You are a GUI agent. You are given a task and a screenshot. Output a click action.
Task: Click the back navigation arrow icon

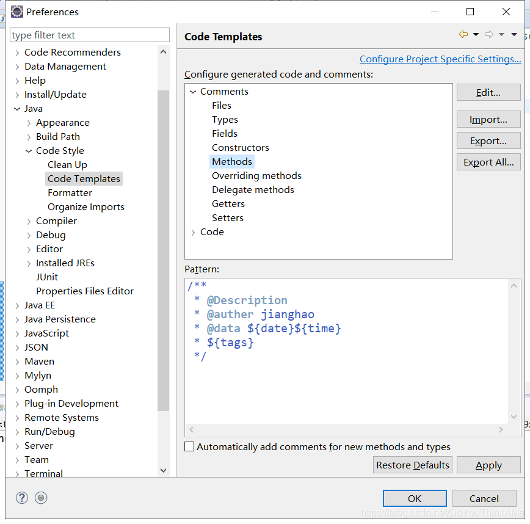[463, 34]
